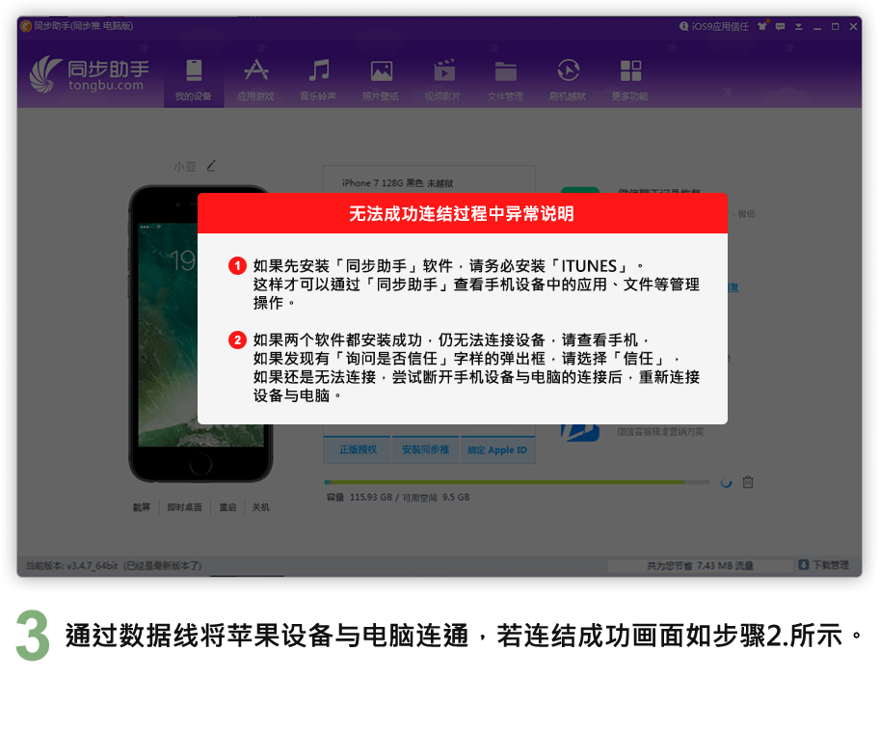Go to the 音乐铃声 music and ringtones section

pyautogui.click(x=318, y=78)
